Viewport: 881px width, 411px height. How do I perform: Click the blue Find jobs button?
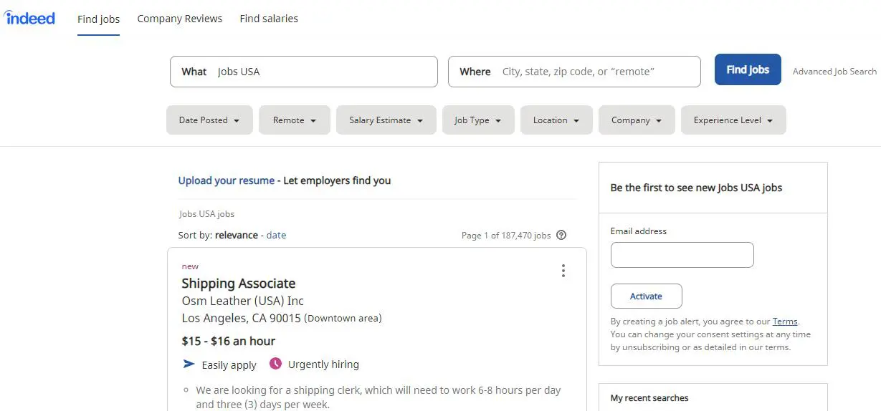pyautogui.click(x=748, y=69)
